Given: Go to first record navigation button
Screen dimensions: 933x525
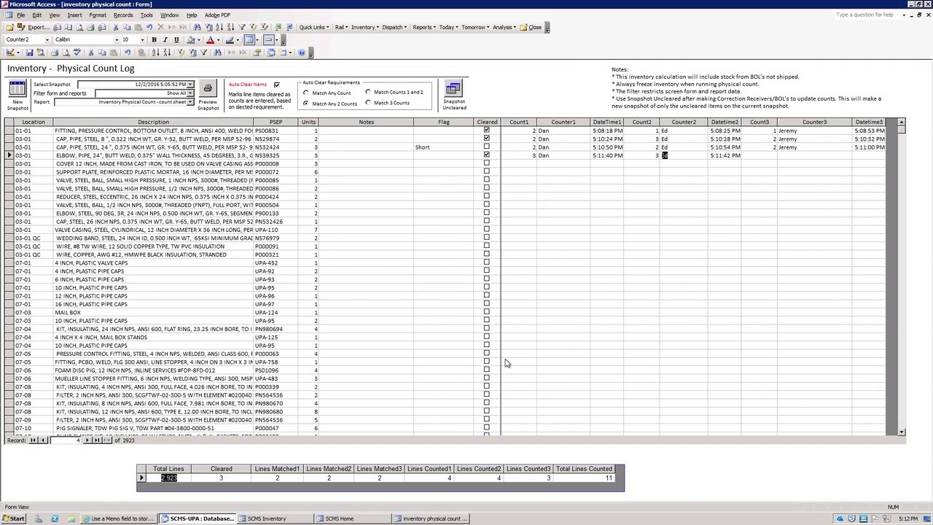Looking at the screenshot, I should tap(33, 440).
